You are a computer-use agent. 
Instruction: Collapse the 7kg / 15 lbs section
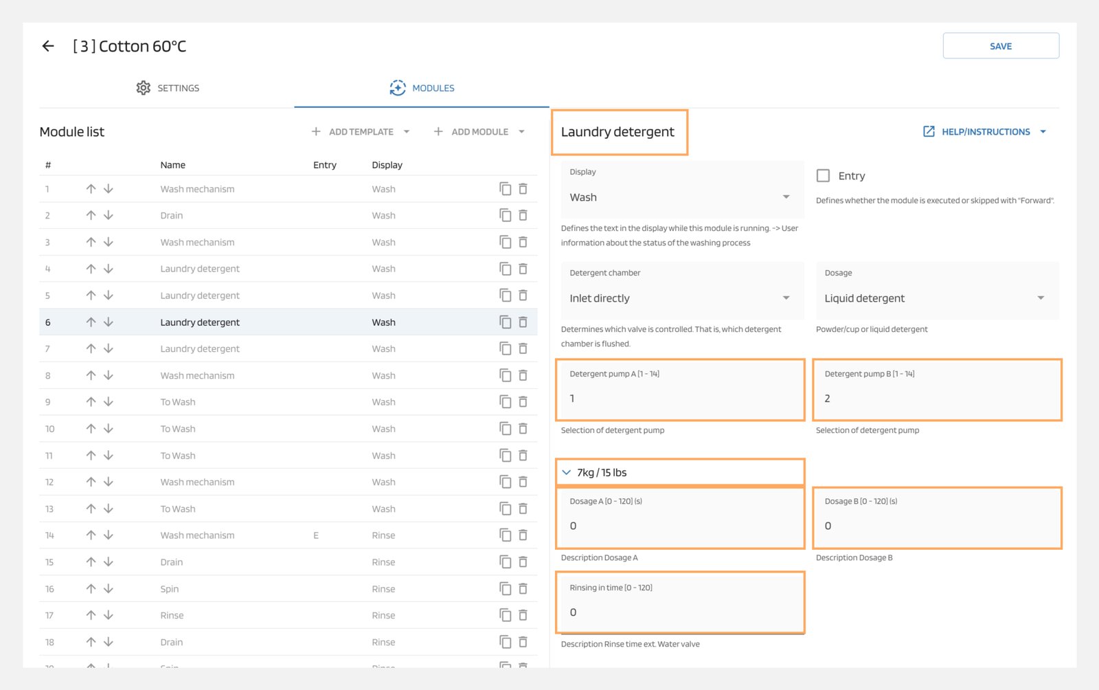click(567, 473)
